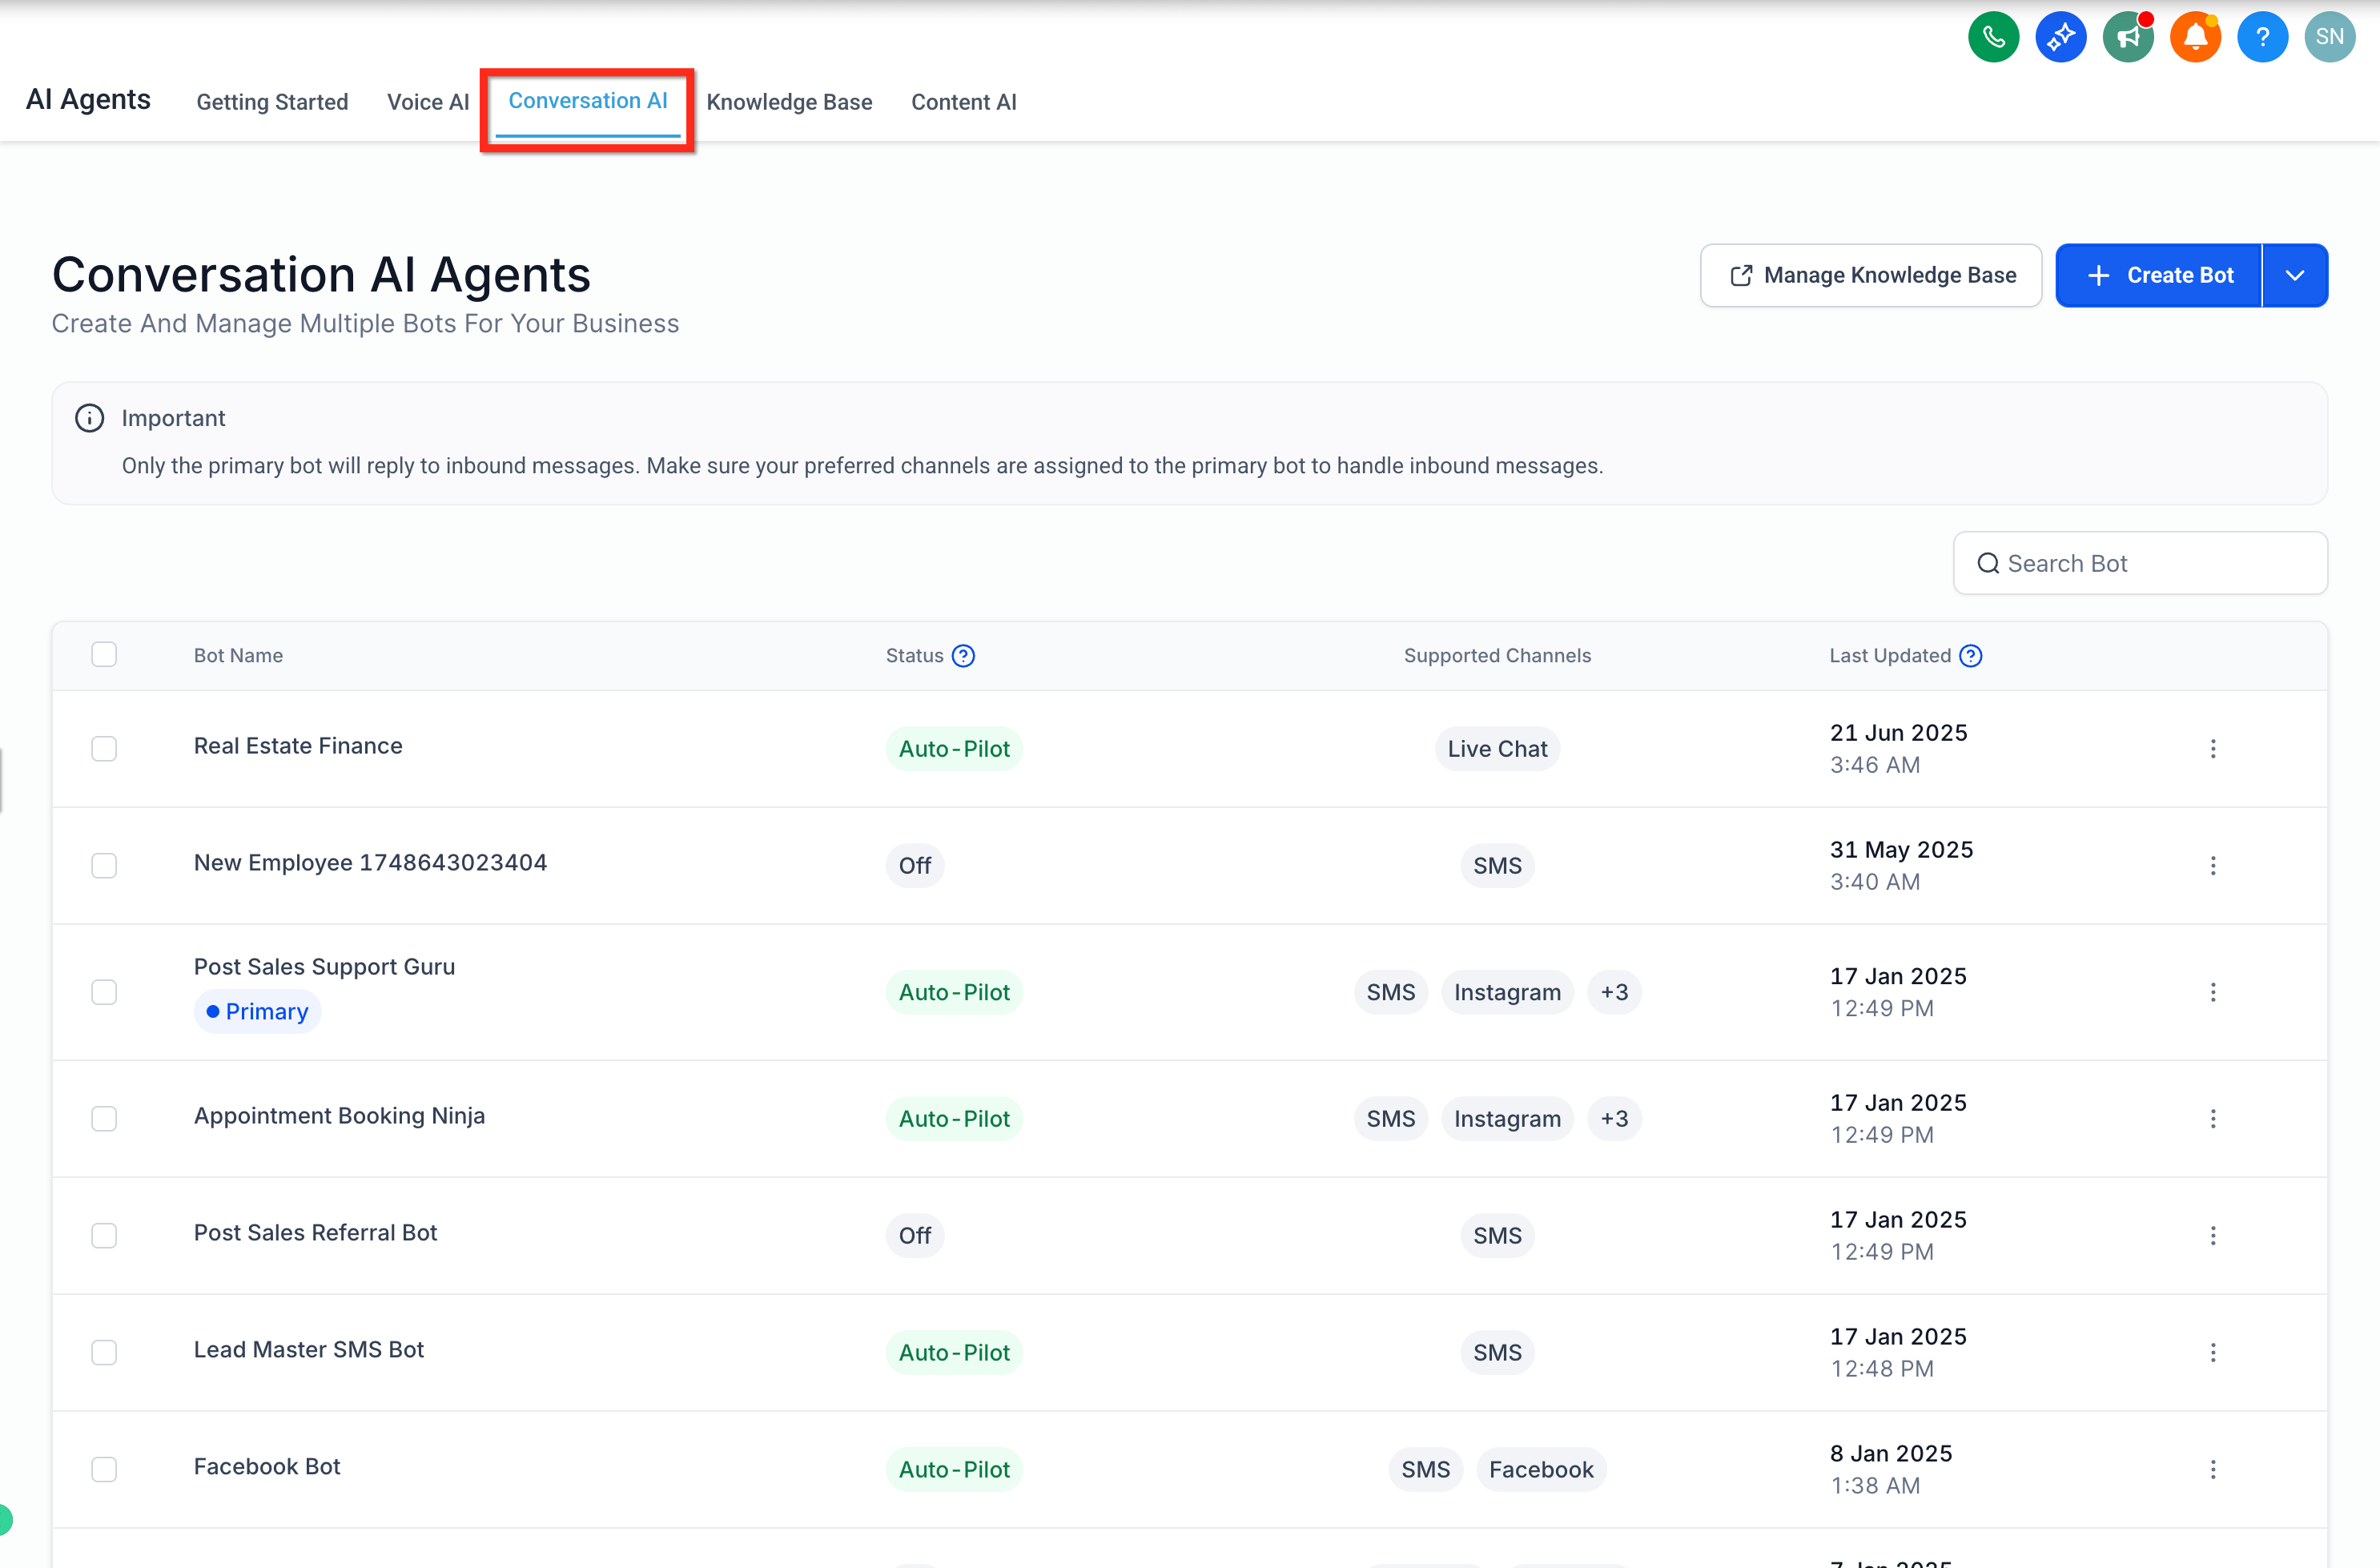The image size is (2380, 1568).
Task: Select the Real Estate Finance row checkbox
Action: (104, 749)
